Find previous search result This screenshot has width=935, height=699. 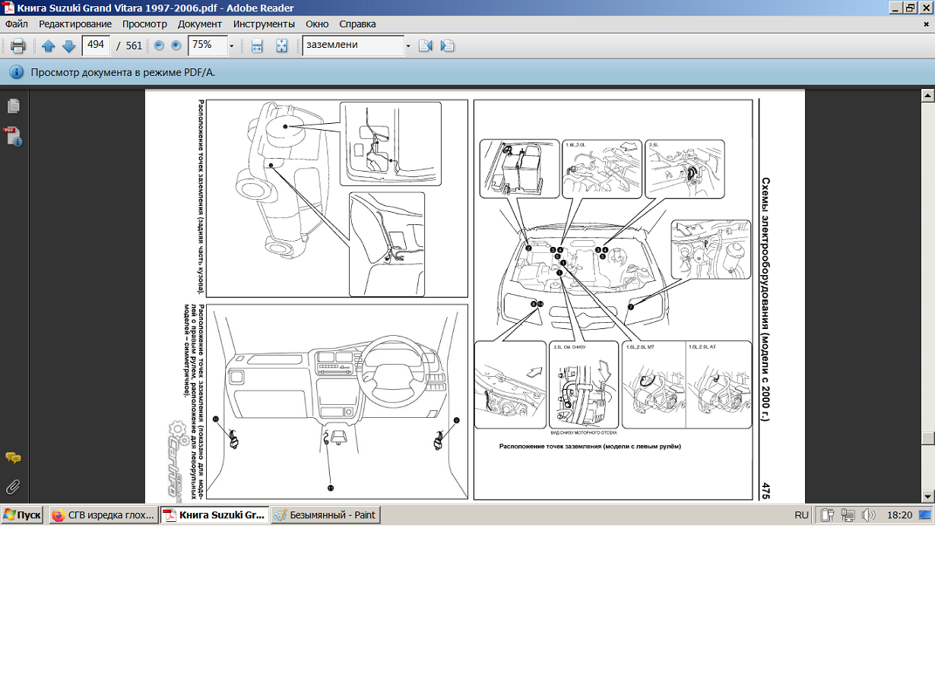426,46
